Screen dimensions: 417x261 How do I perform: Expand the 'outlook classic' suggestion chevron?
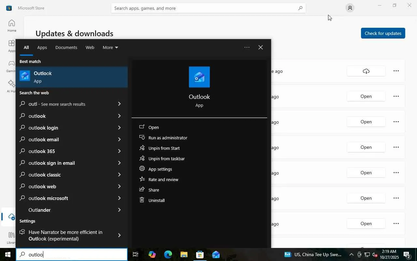click(119, 175)
